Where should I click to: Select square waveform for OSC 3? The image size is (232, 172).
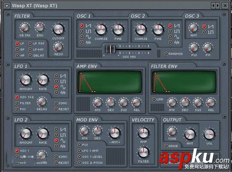click(204, 32)
